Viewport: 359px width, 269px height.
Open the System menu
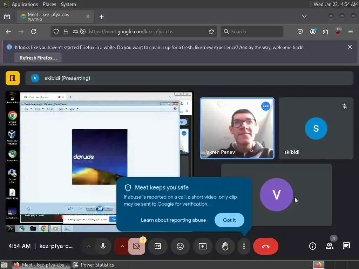tap(68, 4)
